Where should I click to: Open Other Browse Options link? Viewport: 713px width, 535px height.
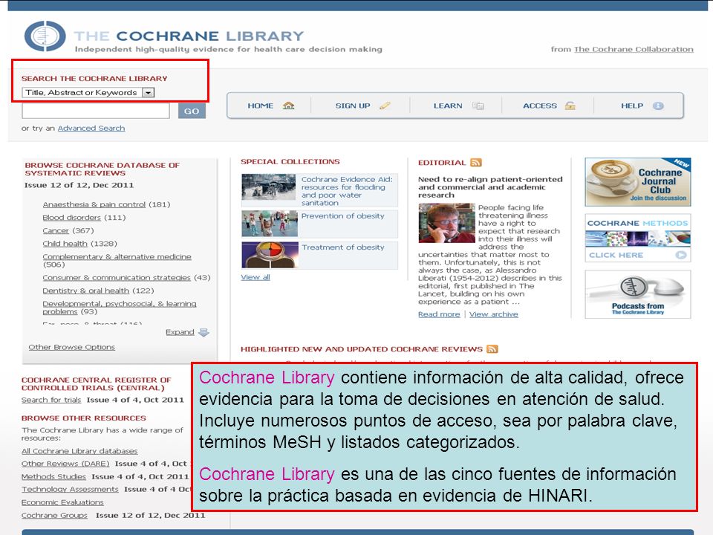[x=72, y=347]
